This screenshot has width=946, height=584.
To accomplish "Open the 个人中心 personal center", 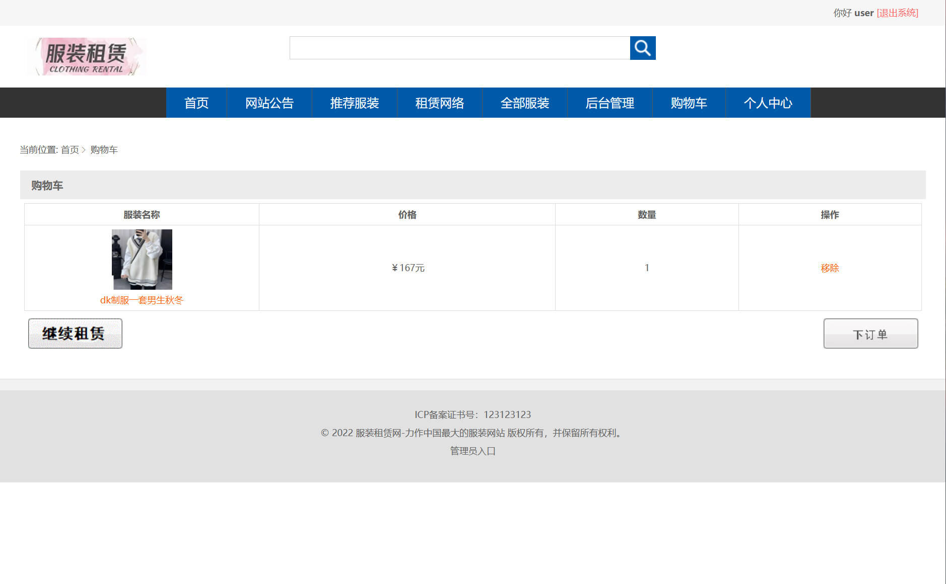I will pos(768,103).
